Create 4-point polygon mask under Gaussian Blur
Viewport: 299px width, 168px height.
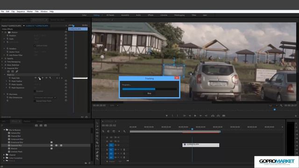point(13,71)
